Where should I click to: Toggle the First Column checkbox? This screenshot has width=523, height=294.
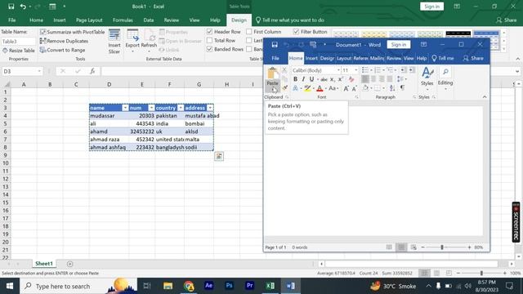click(x=248, y=32)
